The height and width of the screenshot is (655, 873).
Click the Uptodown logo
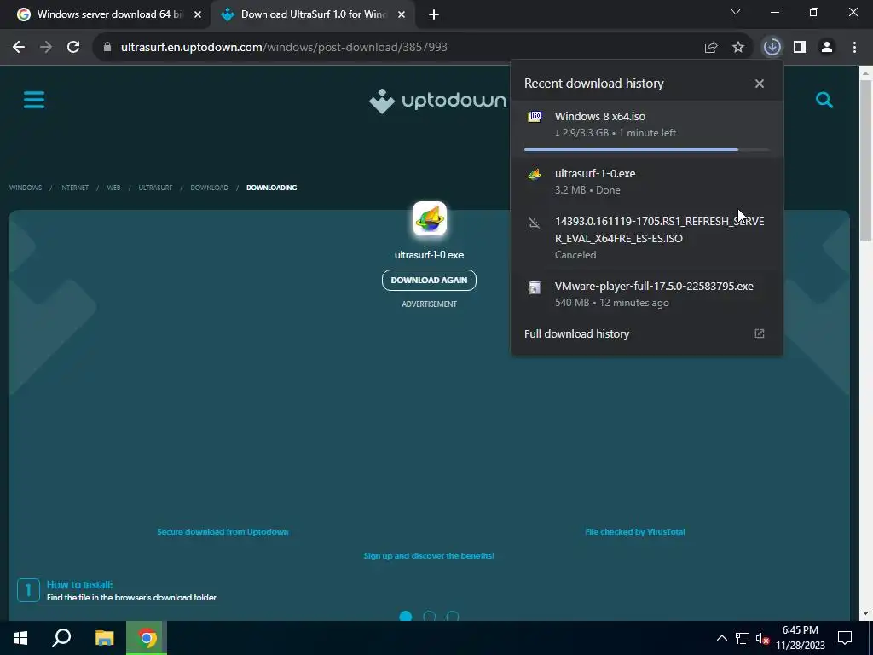(x=437, y=101)
